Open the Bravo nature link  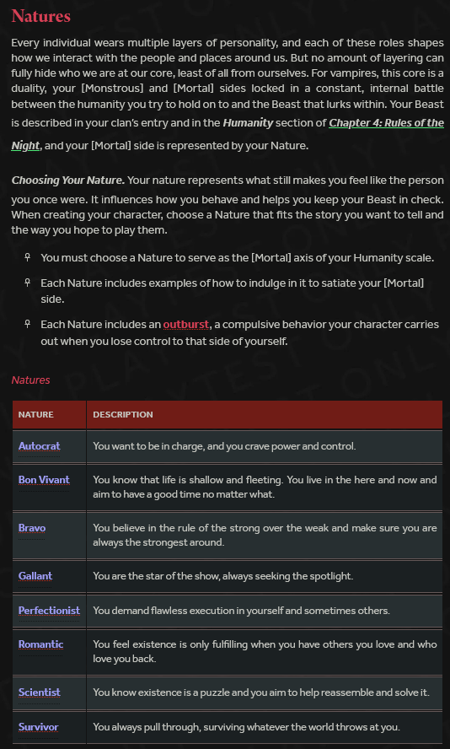32,528
